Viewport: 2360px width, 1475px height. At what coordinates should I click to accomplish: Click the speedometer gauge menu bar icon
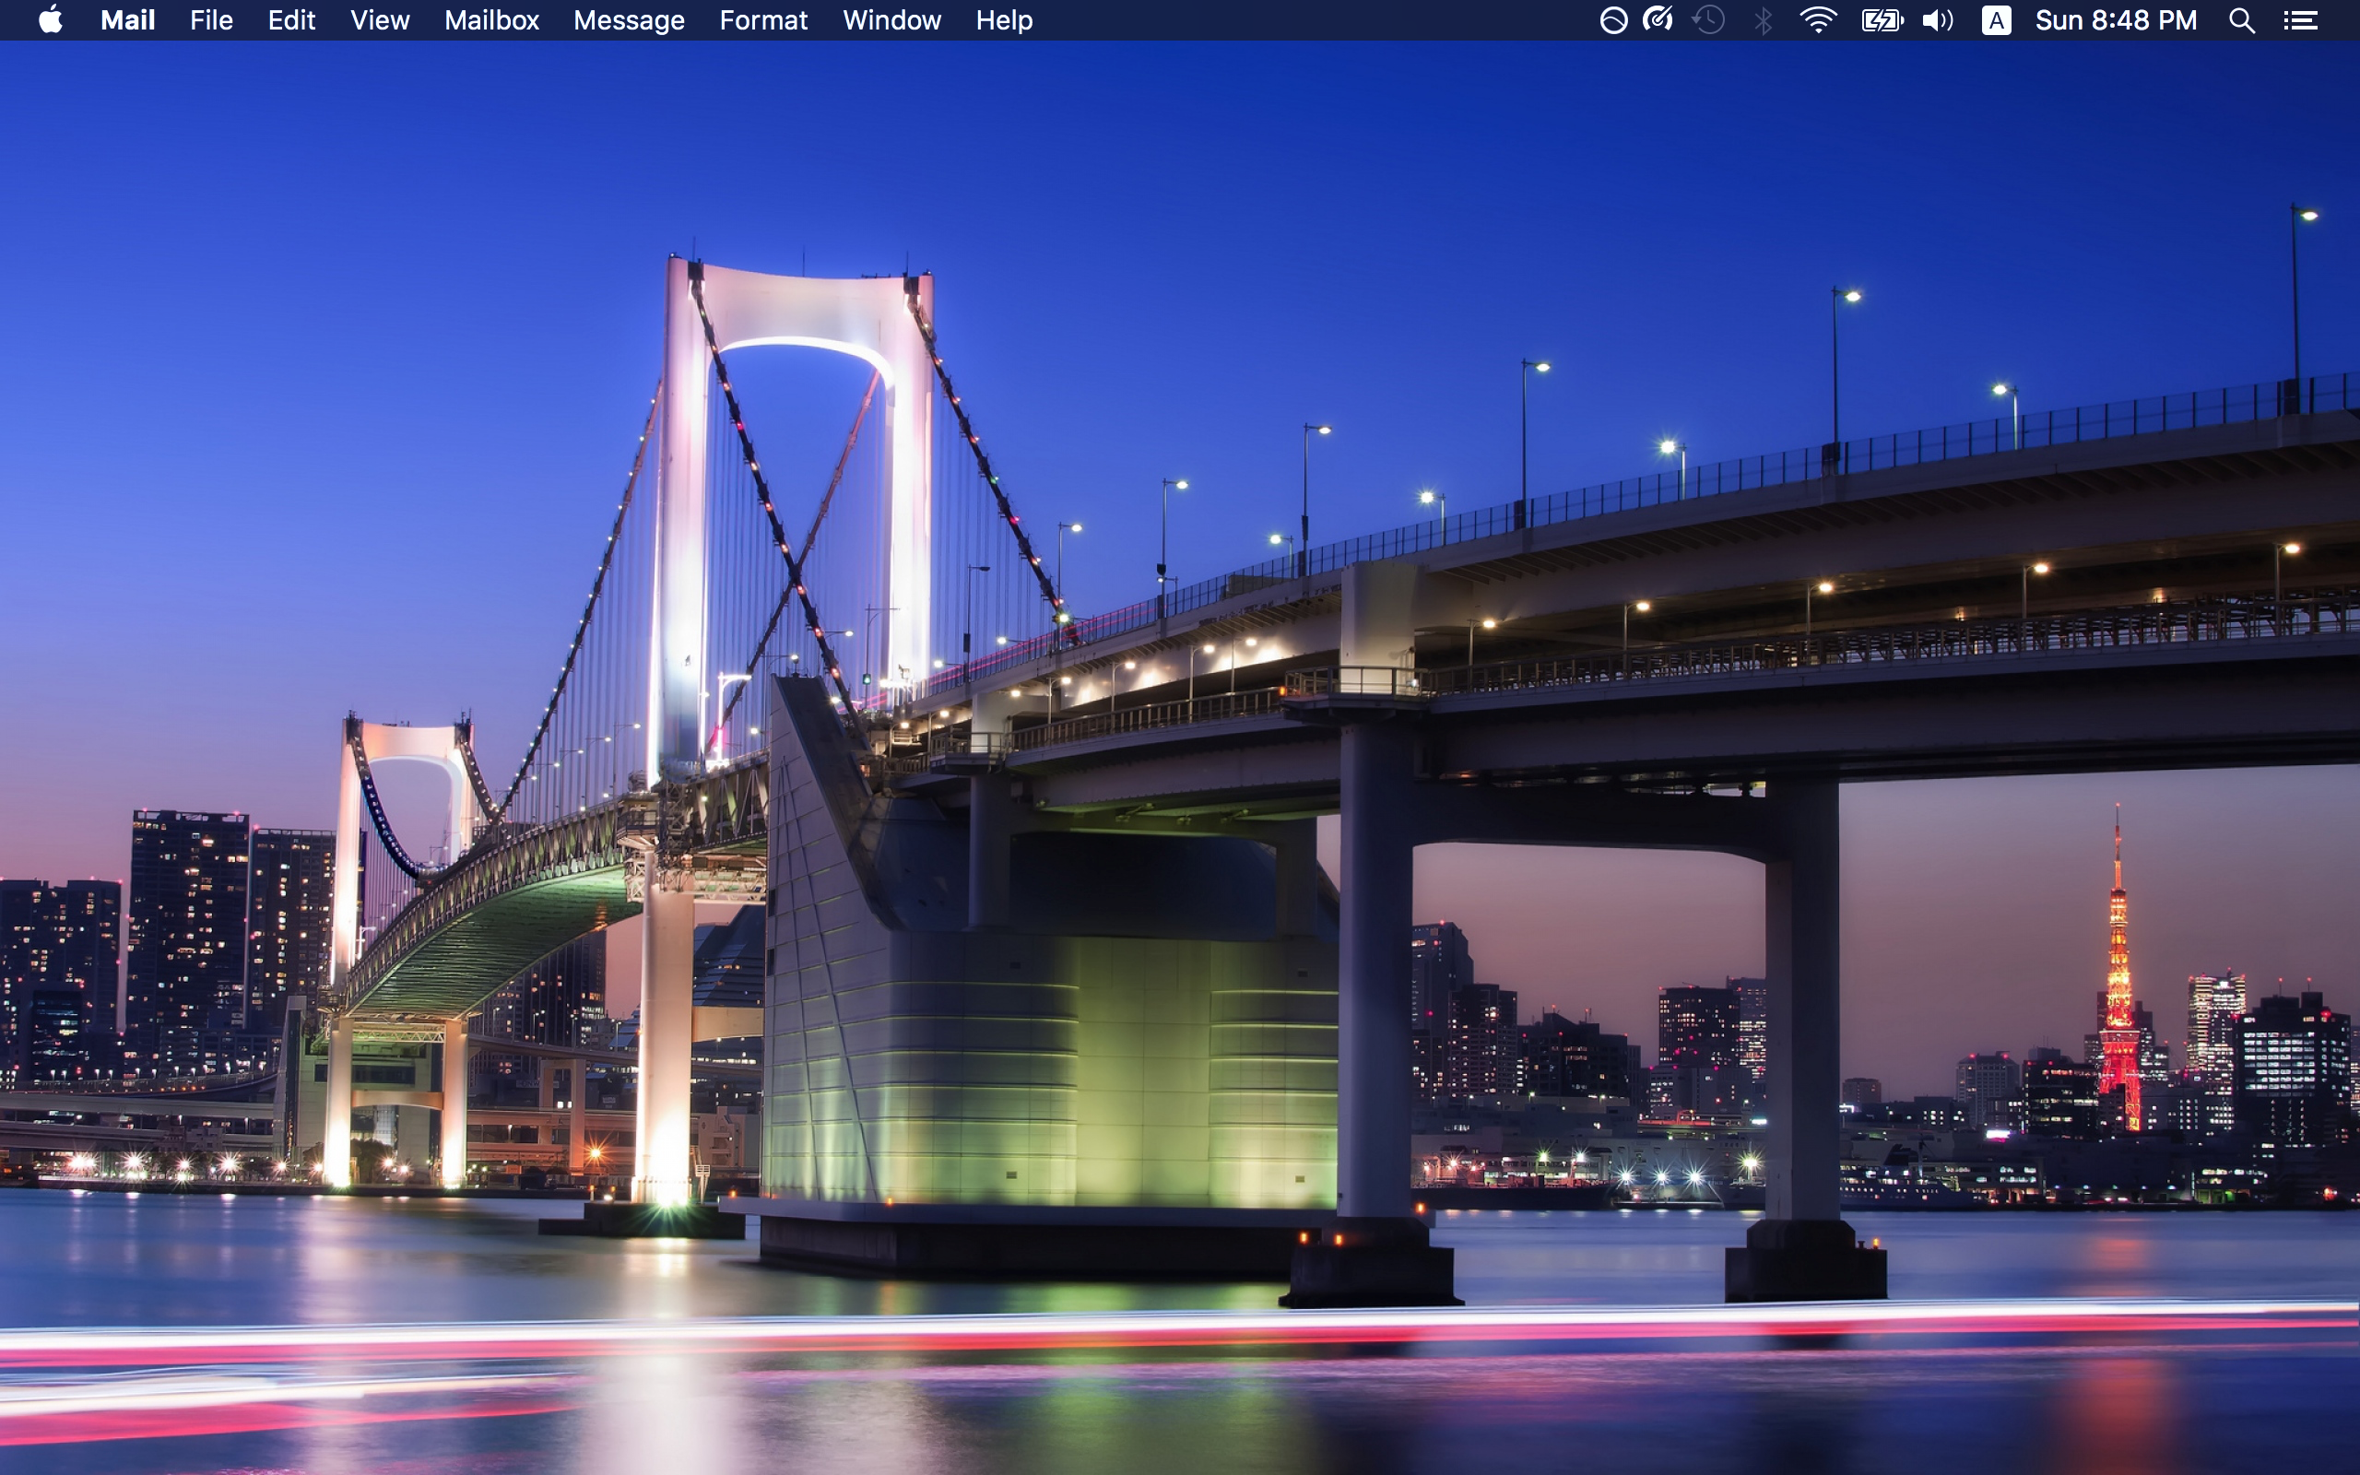[1658, 19]
